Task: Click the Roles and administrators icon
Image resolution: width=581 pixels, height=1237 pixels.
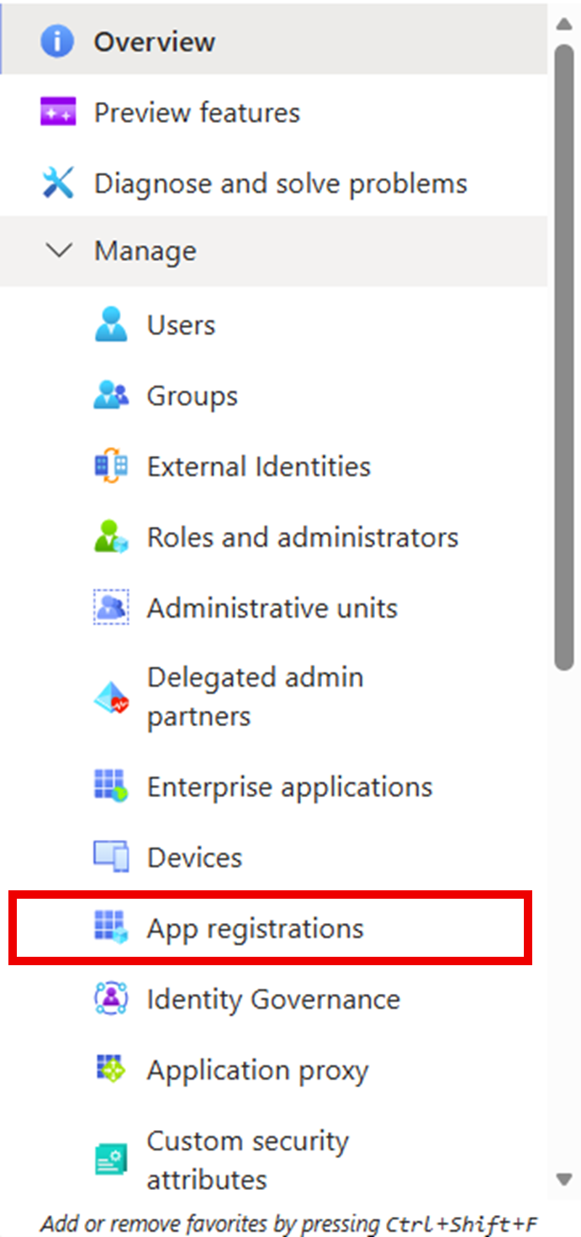Action: point(111,538)
